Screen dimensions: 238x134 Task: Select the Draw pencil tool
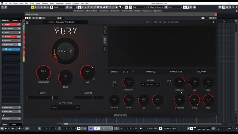coord(86,7)
